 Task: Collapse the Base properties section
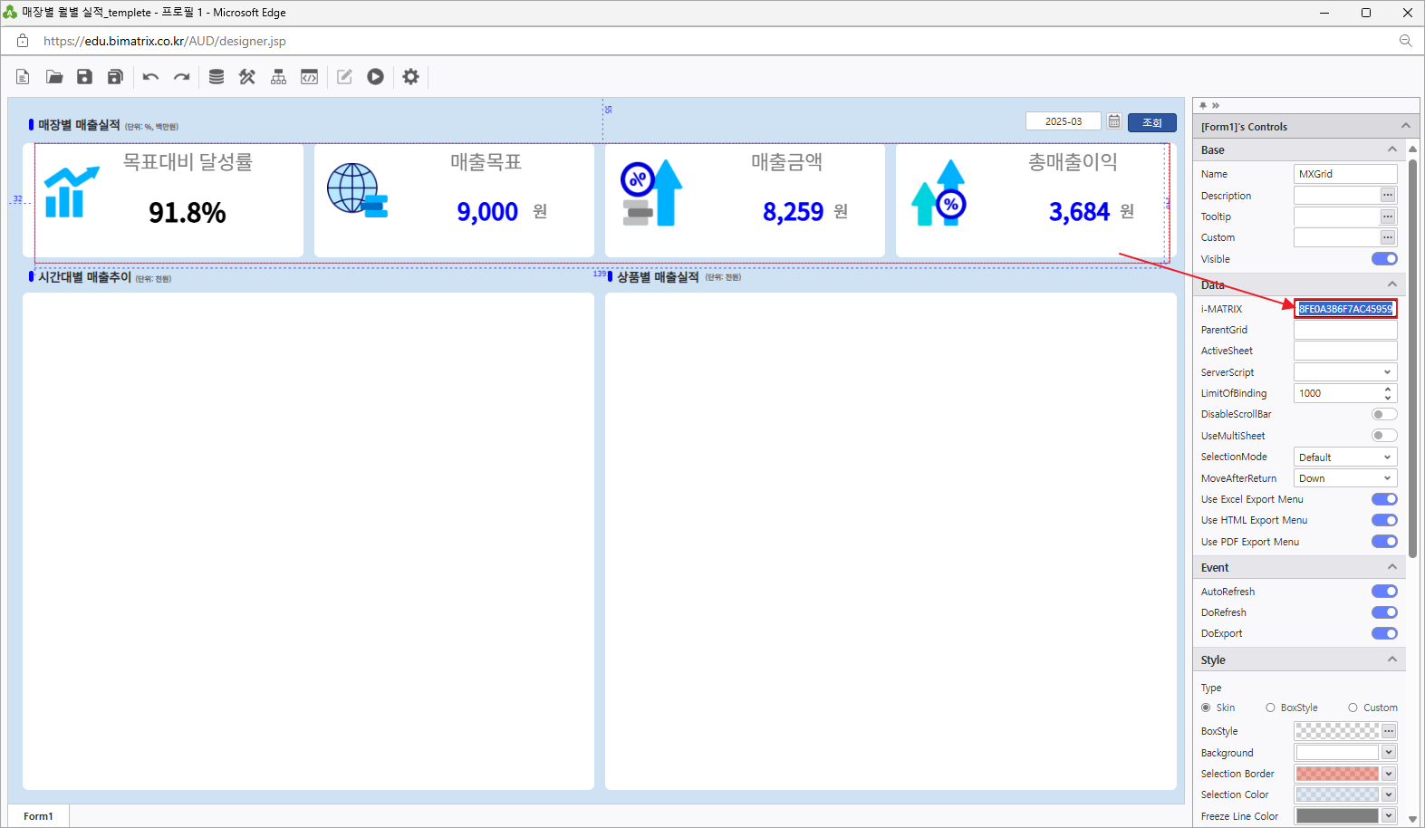click(1391, 149)
